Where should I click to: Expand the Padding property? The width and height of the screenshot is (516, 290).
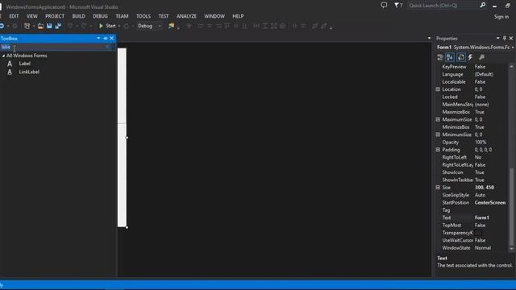(438, 150)
